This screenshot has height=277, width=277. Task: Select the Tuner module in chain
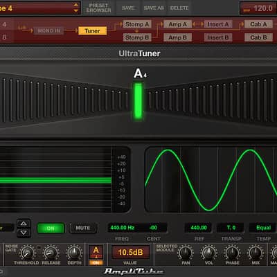[x=92, y=30]
